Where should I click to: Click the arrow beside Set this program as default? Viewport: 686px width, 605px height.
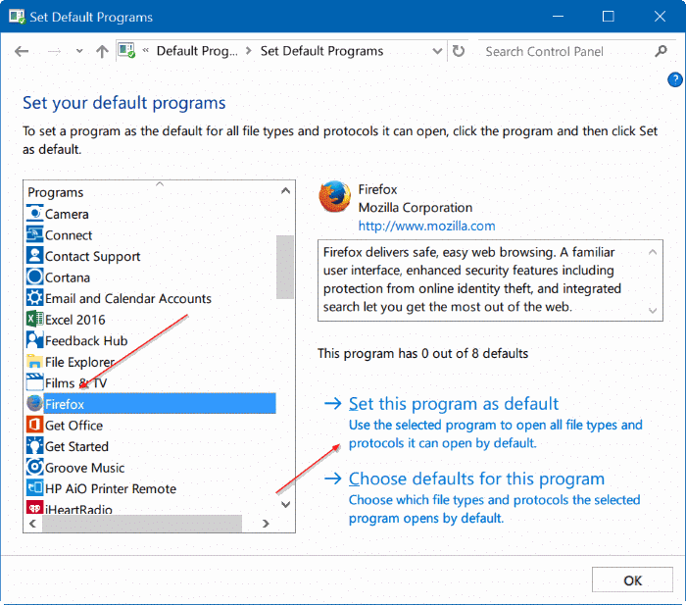click(x=333, y=403)
